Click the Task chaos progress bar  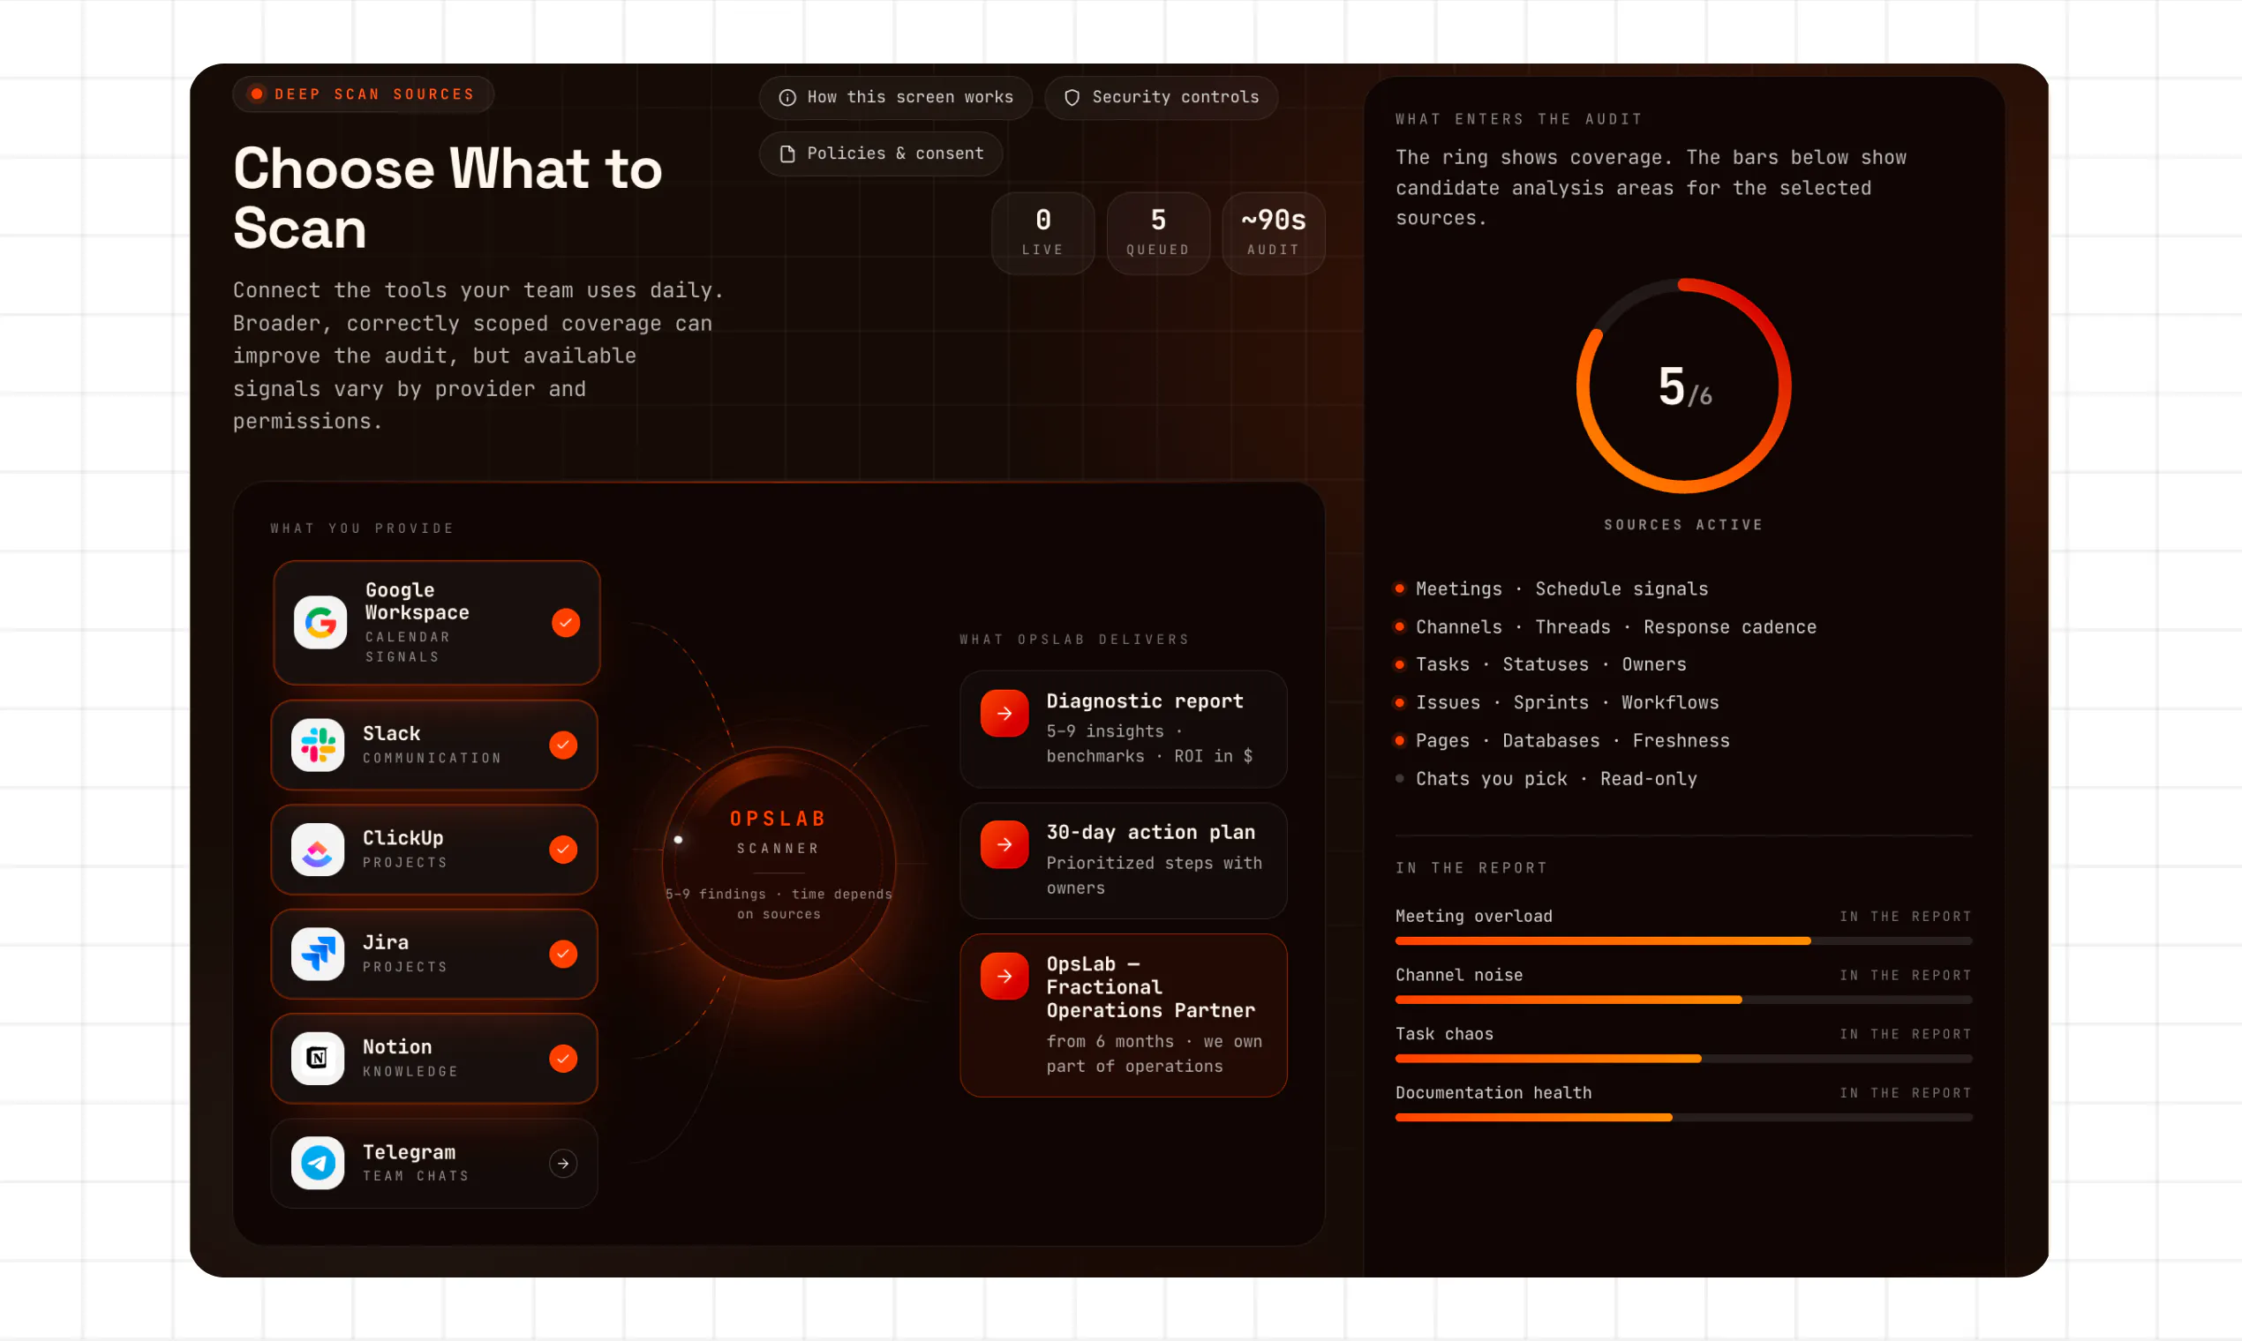(x=1684, y=1059)
